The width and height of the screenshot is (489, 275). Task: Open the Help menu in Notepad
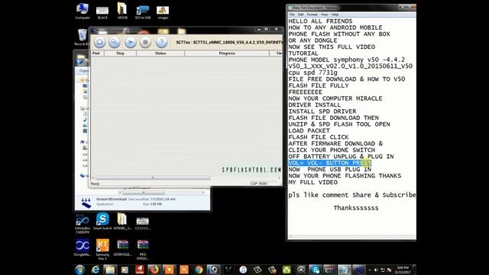[x=335, y=15]
